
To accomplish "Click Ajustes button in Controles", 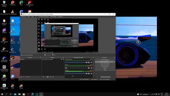I will click(x=105, y=68).
